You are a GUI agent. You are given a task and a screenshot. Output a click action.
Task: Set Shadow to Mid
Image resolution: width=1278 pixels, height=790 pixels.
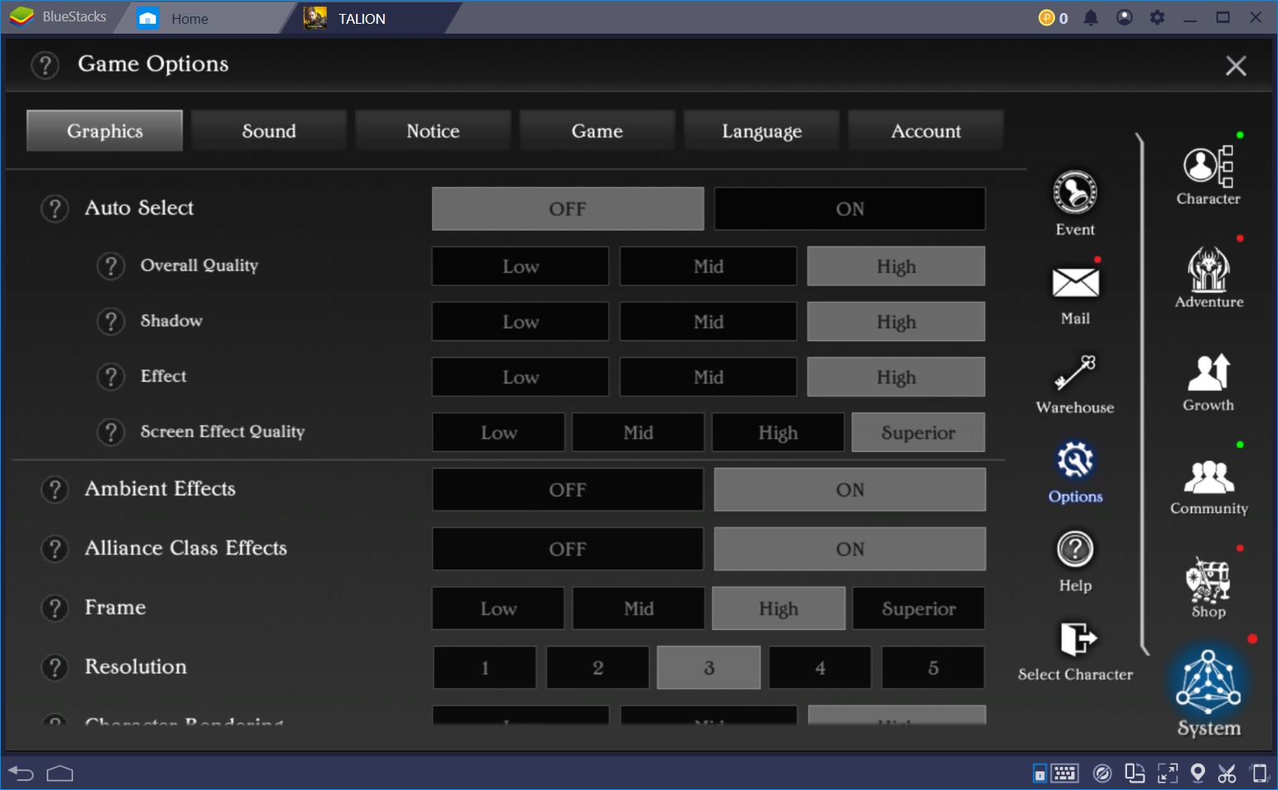pyautogui.click(x=709, y=322)
